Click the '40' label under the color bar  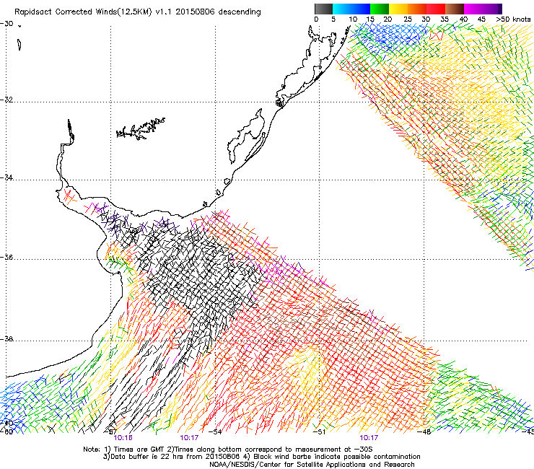[x=463, y=19]
